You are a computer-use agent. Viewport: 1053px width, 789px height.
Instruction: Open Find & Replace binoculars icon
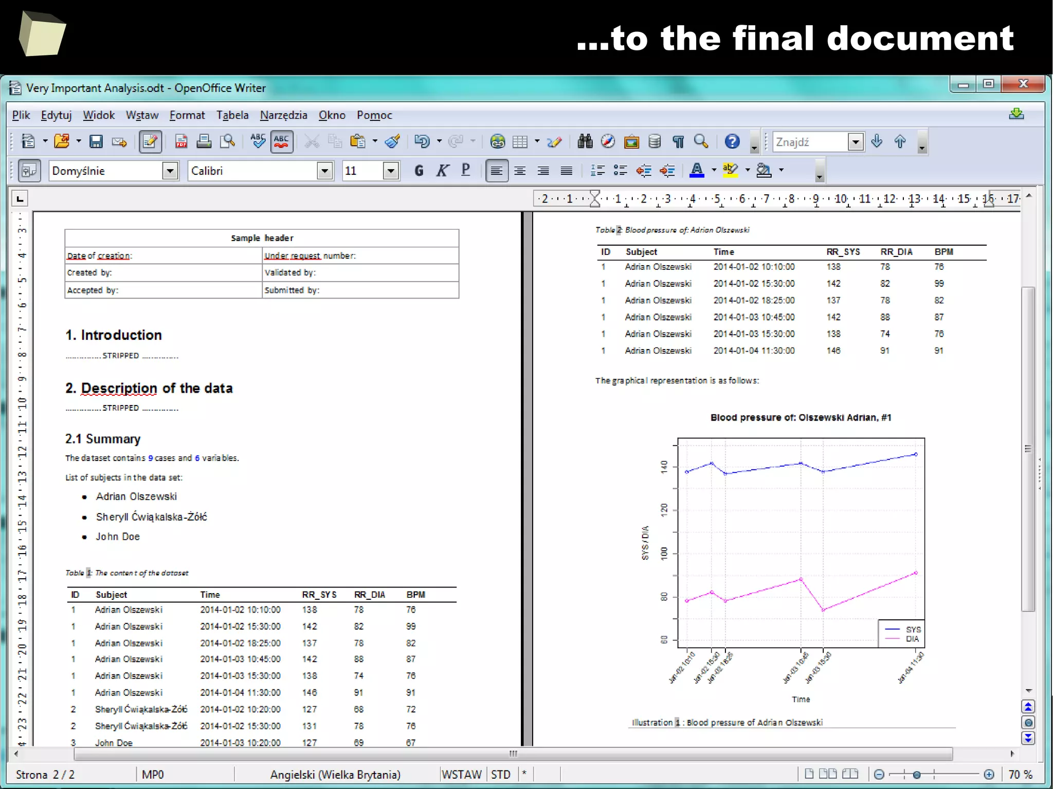point(585,141)
